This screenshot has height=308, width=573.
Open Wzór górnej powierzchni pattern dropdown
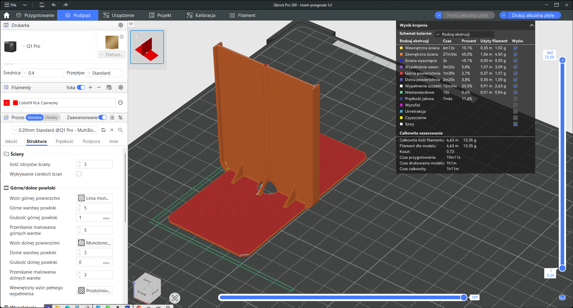(94, 198)
